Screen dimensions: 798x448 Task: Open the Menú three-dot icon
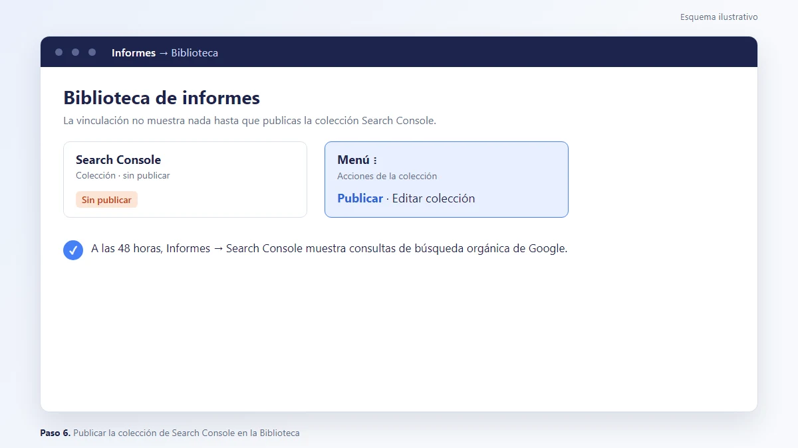[x=375, y=160]
